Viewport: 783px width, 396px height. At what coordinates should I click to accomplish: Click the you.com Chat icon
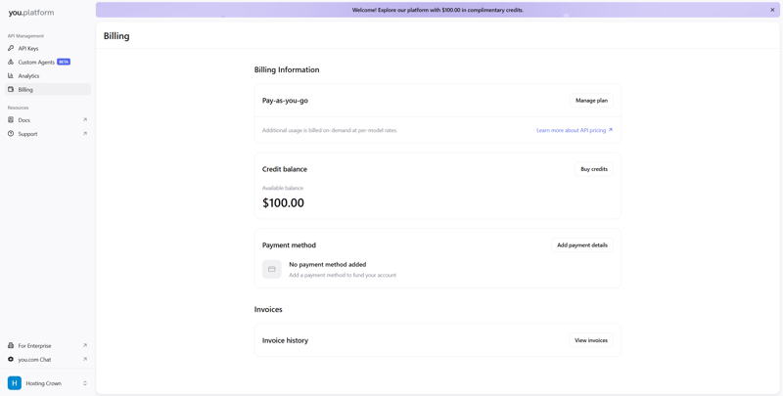pyautogui.click(x=11, y=359)
